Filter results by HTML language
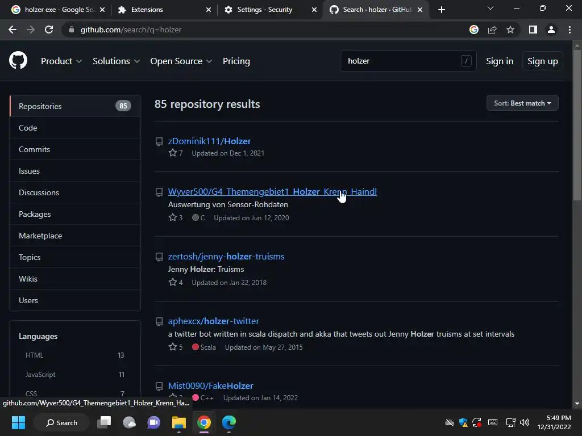582x436 pixels. pyautogui.click(x=75, y=355)
